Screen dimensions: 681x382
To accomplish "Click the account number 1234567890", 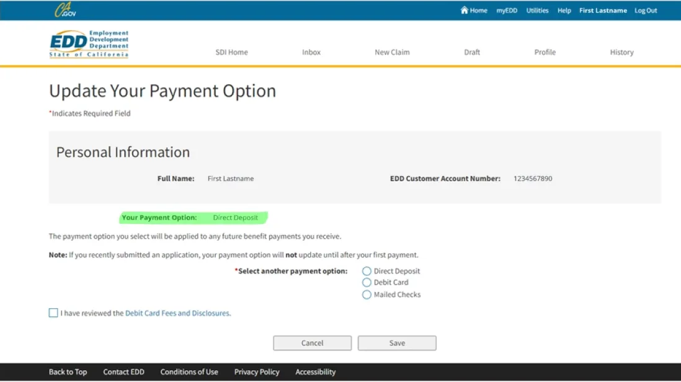I will pyautogui.click(x=533, y=179).
